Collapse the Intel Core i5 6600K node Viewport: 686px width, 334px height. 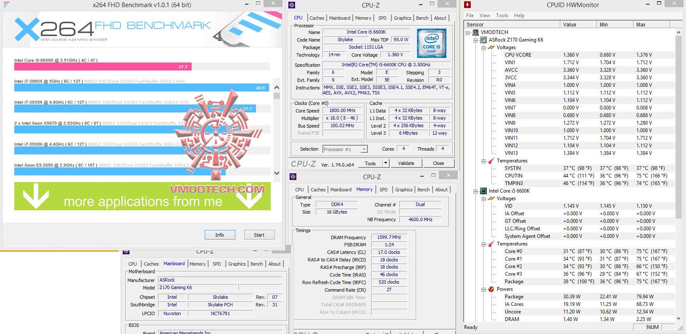tap(476, 191)
